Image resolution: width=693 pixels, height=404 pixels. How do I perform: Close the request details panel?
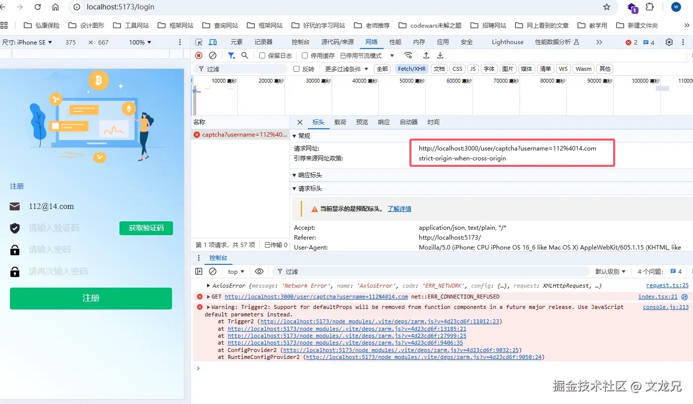pos(299,122)
